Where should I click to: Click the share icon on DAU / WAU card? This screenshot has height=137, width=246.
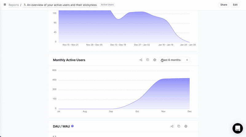(x=172, y=126)
